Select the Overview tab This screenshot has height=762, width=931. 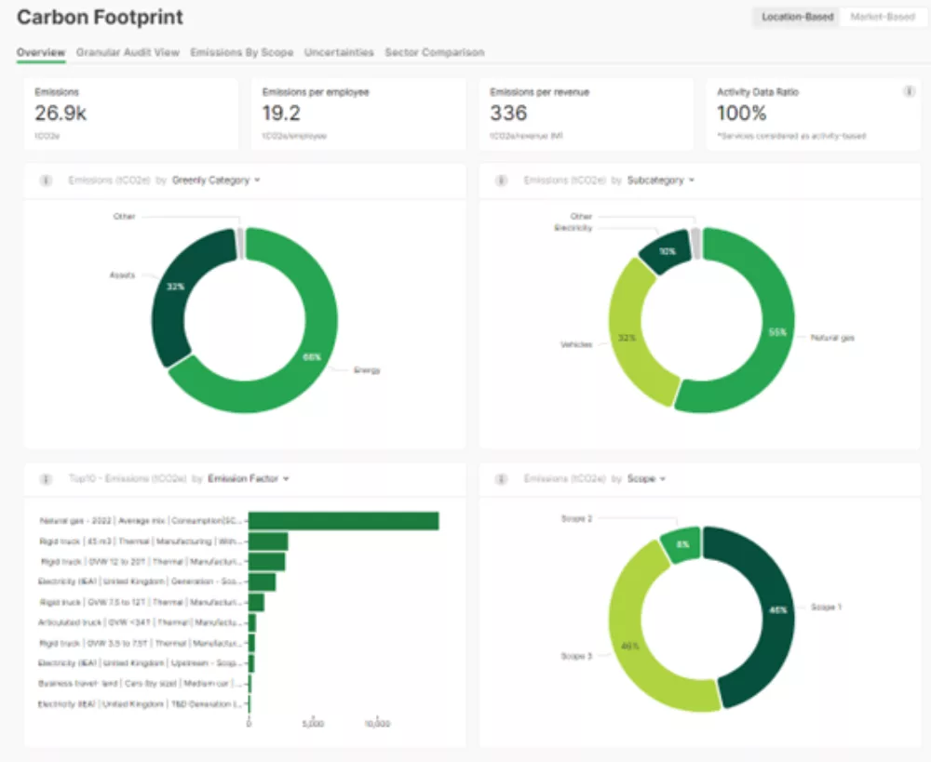click(x=41, y=53)
